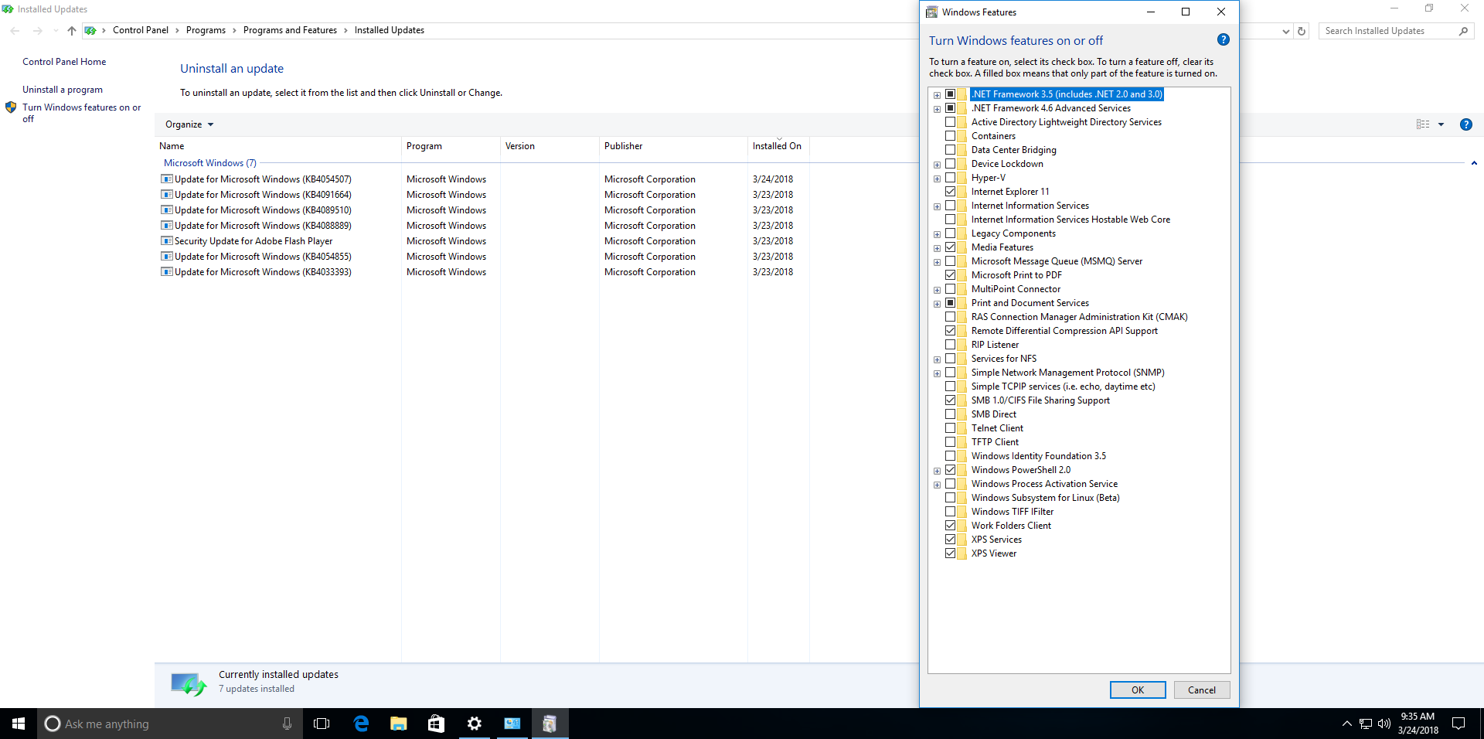Collapse the Microsoft Windows group arrow
The height and width of the screenshot is (739, 1484).
1474,163
